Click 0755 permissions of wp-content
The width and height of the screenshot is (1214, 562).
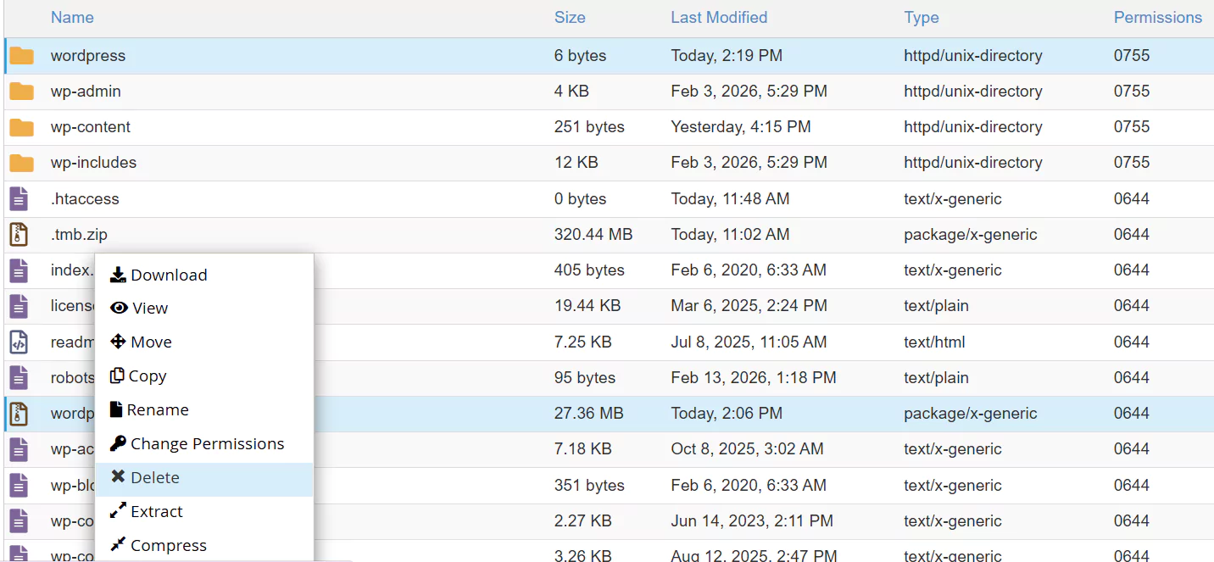coord(1132,127)
